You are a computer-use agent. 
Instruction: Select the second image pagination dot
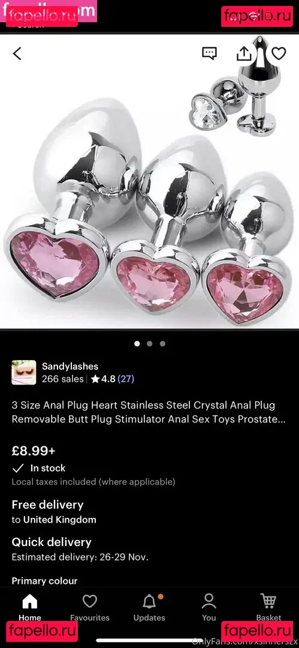(150, 343)
